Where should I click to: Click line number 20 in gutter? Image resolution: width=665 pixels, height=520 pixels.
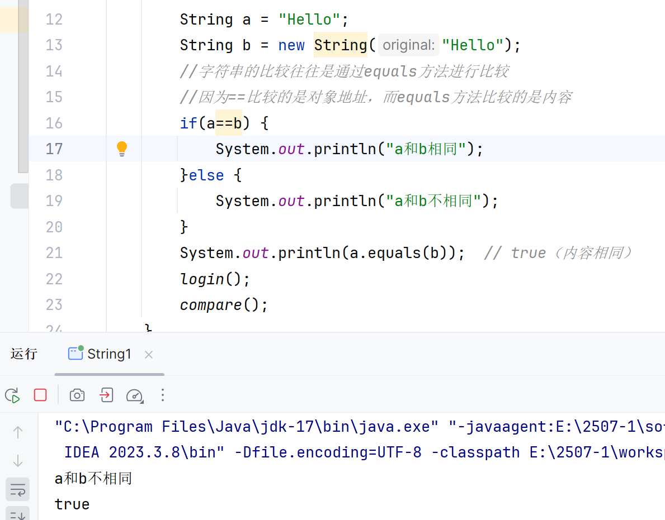pos(54,227)
